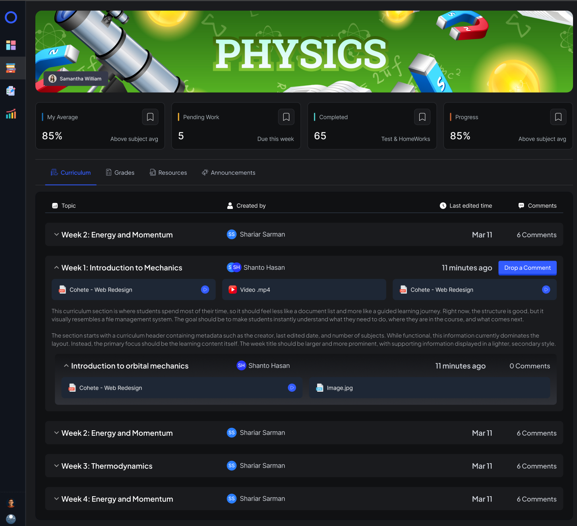Open the Image.jpg attachment
Viewport: 577px width, 526px height.
[x=430, y=388]
